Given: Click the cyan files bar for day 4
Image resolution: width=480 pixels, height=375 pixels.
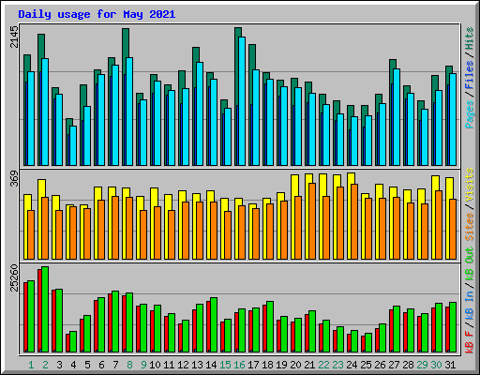Looking at the screenshot, I should coord(73,146).
